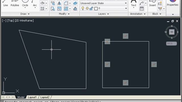The image size is (182, 102).
Task: Switch to the Model tab
Action: tap(21, 97)
